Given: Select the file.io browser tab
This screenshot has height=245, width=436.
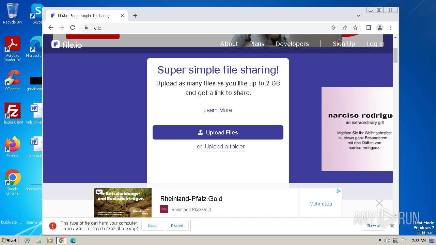Looking at the screenshot, I should pos(87,16).
